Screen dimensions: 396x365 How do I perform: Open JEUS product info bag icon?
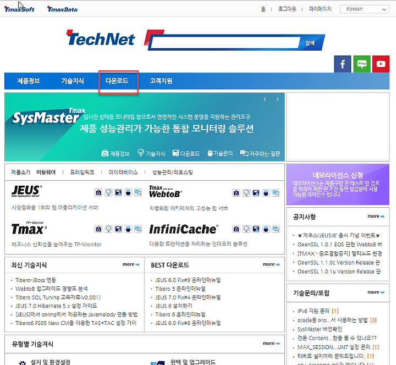(x=98, y=192)
